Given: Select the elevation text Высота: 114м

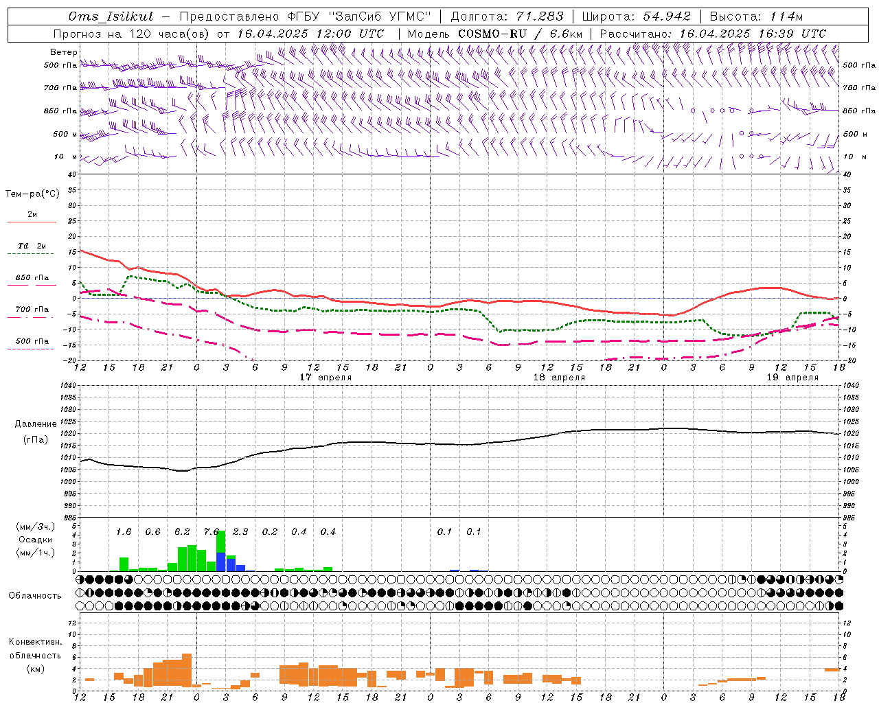Looking at the screenshot, I should point(756,16).
